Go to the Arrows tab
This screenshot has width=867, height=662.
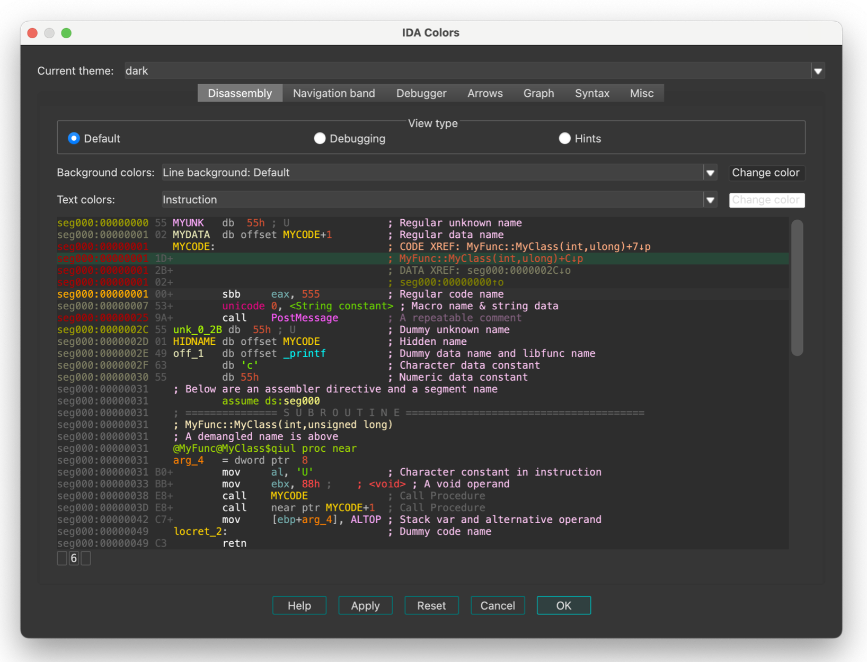point(485,93)
